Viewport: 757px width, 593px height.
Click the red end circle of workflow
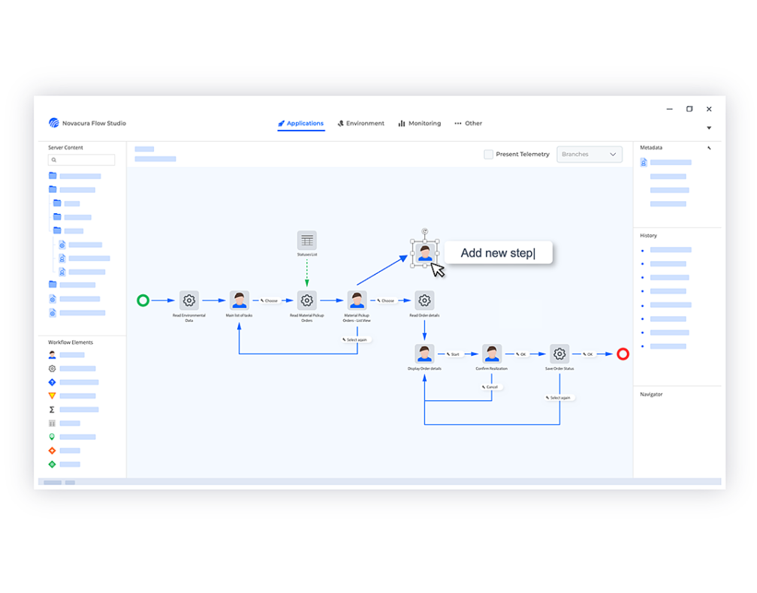[623, 354]
